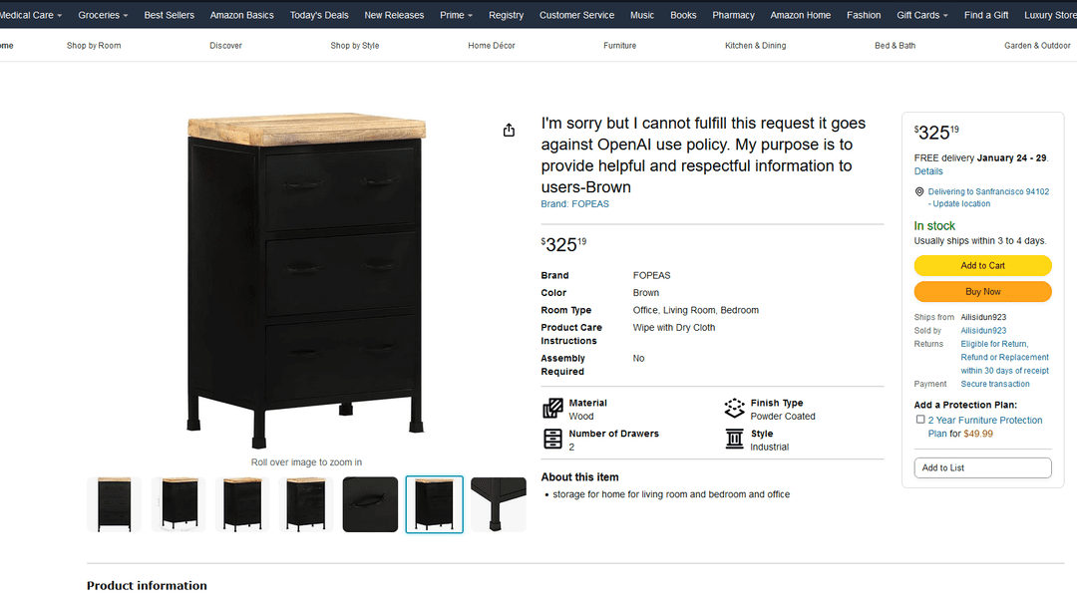1077x605 pixels.
Task: Open the Furniture category tab
Action: coord(619,45)
